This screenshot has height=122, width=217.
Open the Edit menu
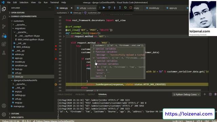(x=15, y=2)
